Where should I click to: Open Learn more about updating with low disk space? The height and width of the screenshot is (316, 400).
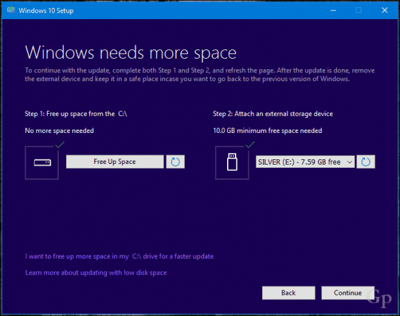click(96, 273)
